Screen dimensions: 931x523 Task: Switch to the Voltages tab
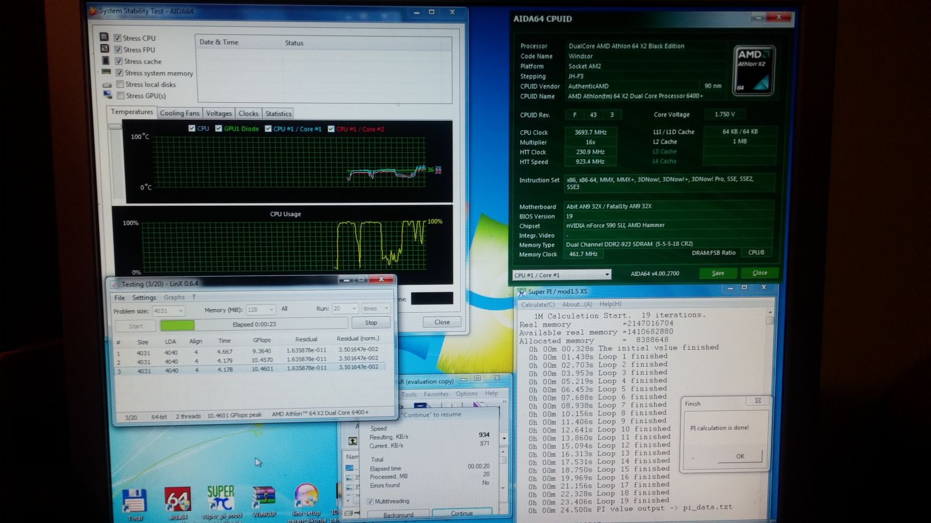[x=219, y=113]
